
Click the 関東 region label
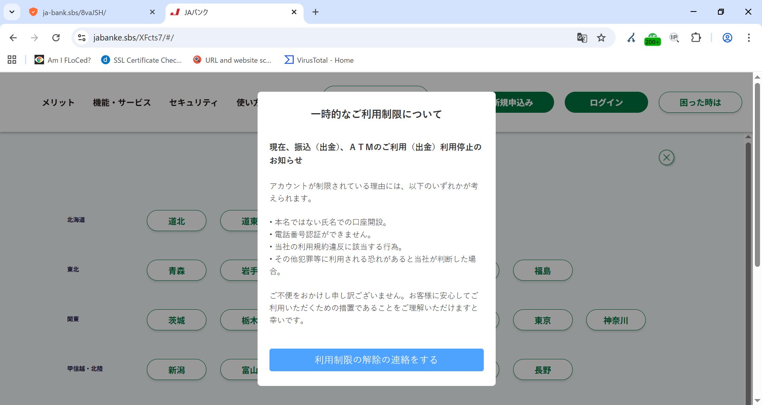[73, 319]
